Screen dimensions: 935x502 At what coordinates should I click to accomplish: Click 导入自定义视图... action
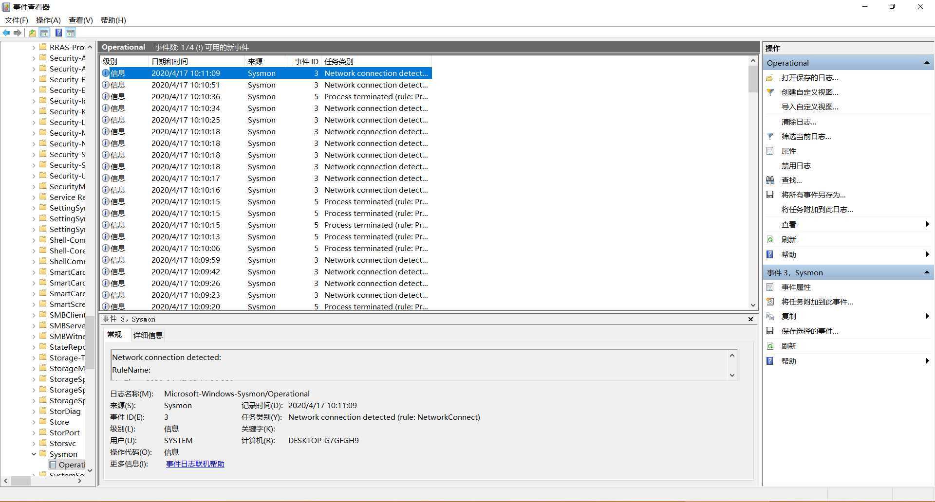[809, 107]
